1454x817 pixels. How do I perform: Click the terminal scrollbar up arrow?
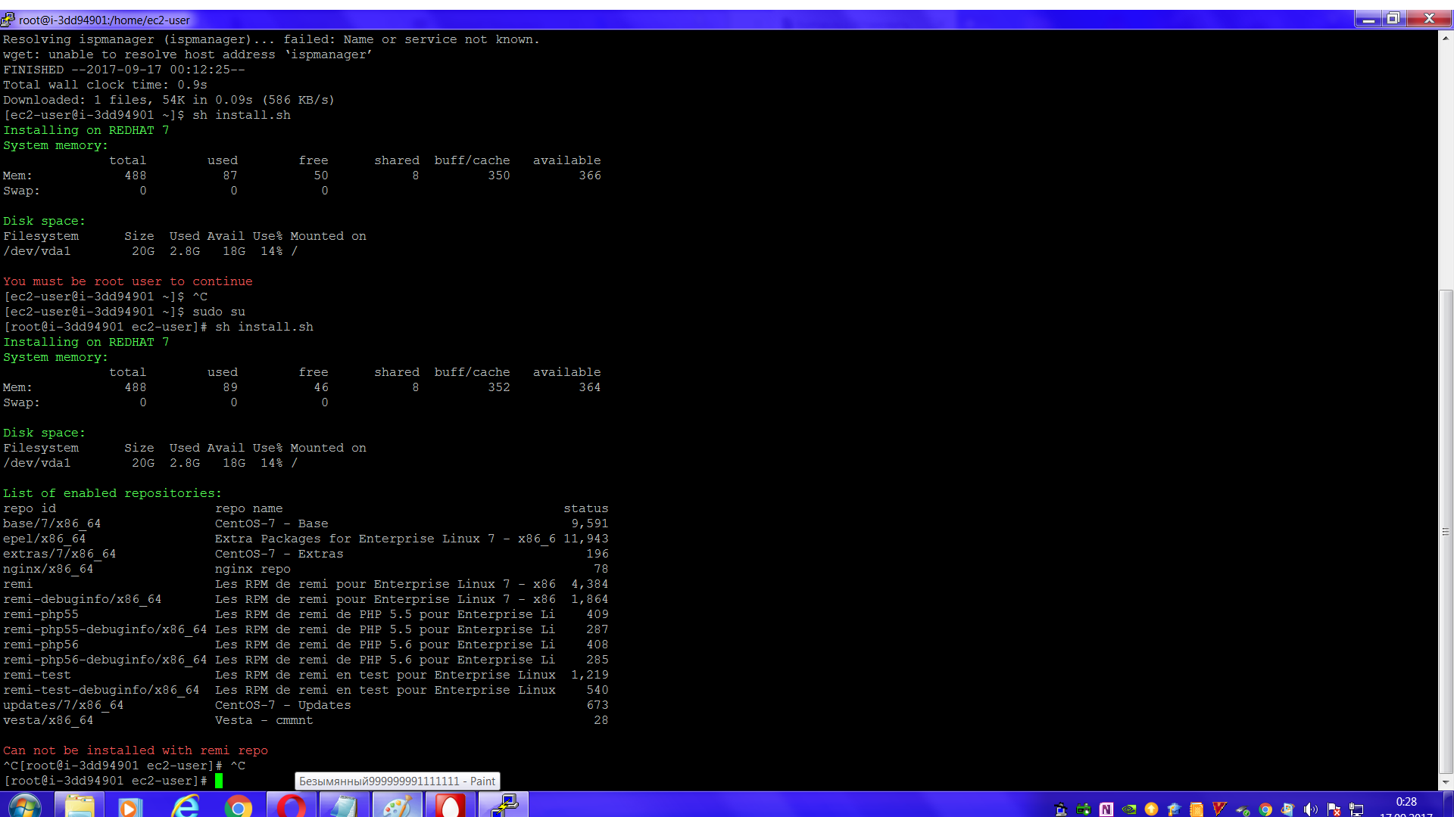(x=1446, y=37)
